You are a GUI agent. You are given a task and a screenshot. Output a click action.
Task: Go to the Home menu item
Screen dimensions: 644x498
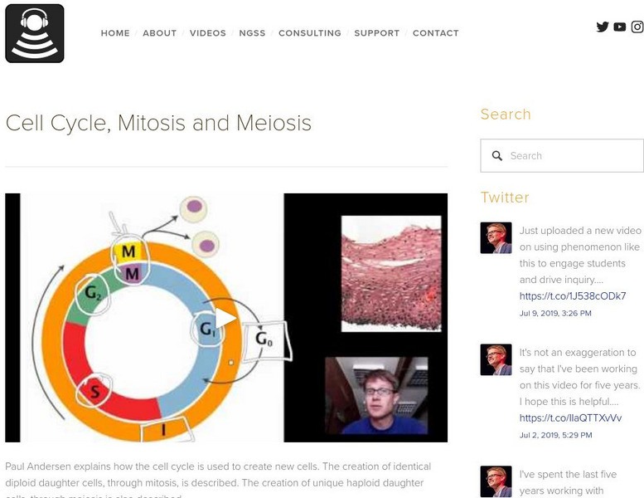tap(115, 33)
